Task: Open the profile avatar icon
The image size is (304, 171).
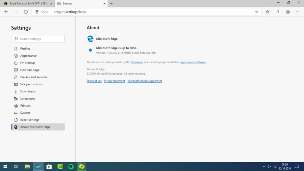Action: (278, 12)
